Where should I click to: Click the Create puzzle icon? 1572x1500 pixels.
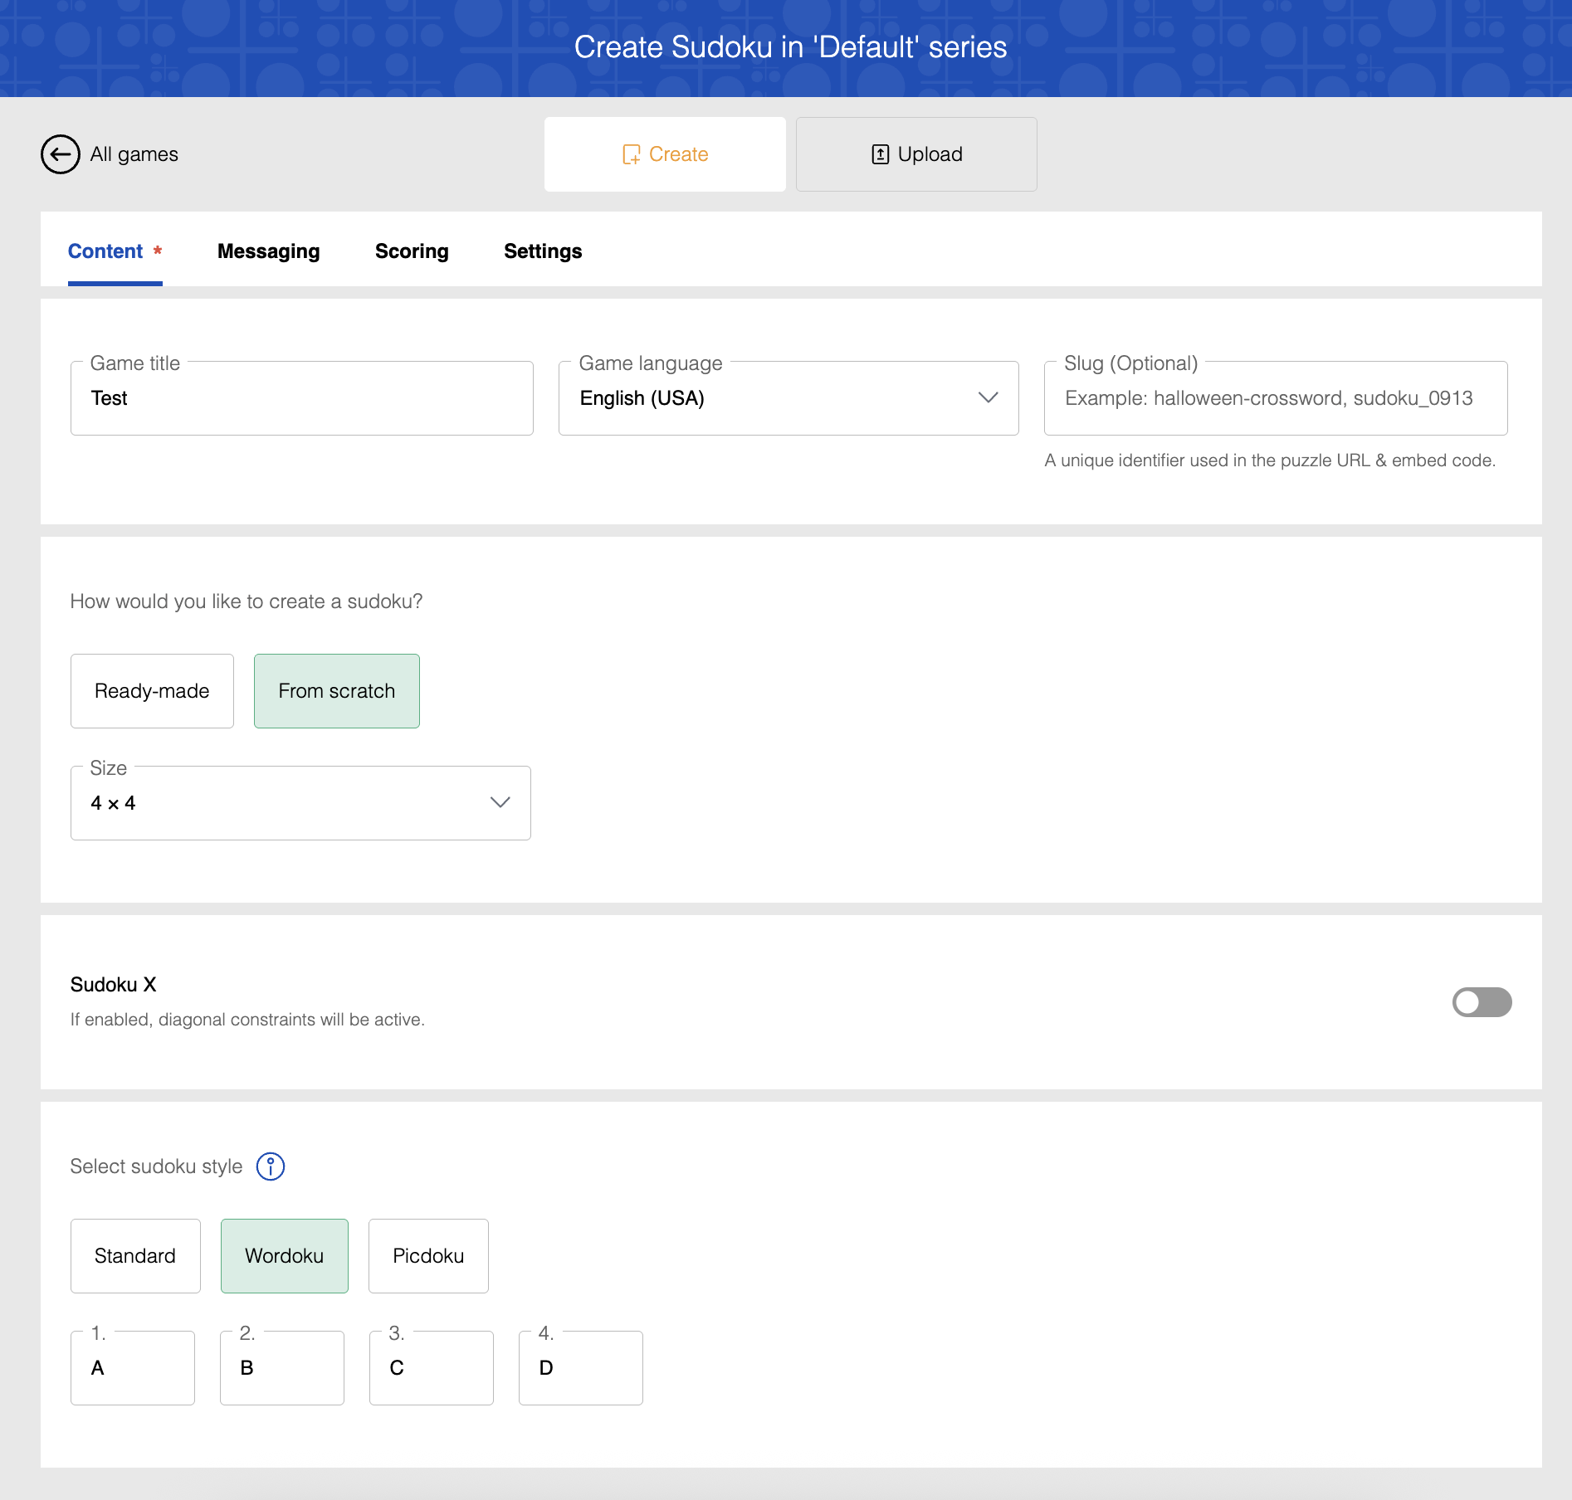tap(632, 154)
